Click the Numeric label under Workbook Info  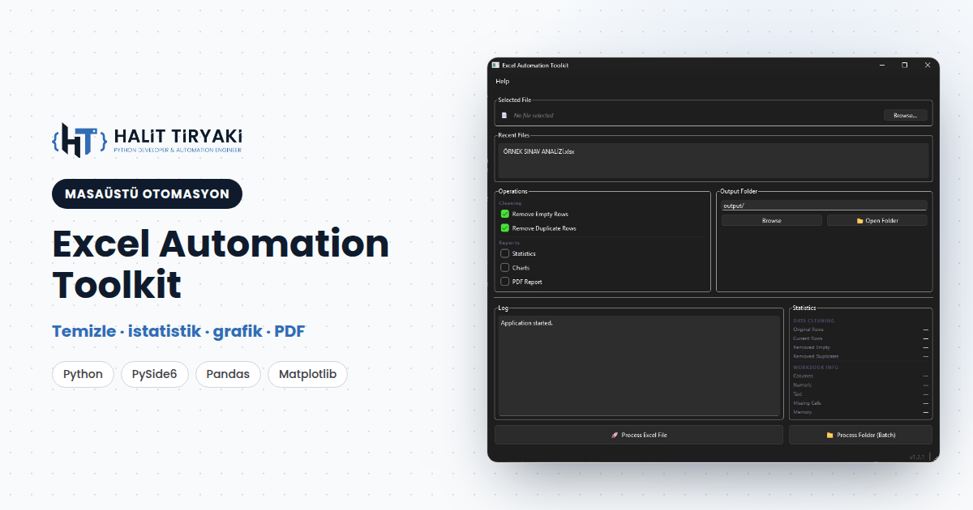tap(802, 385)
